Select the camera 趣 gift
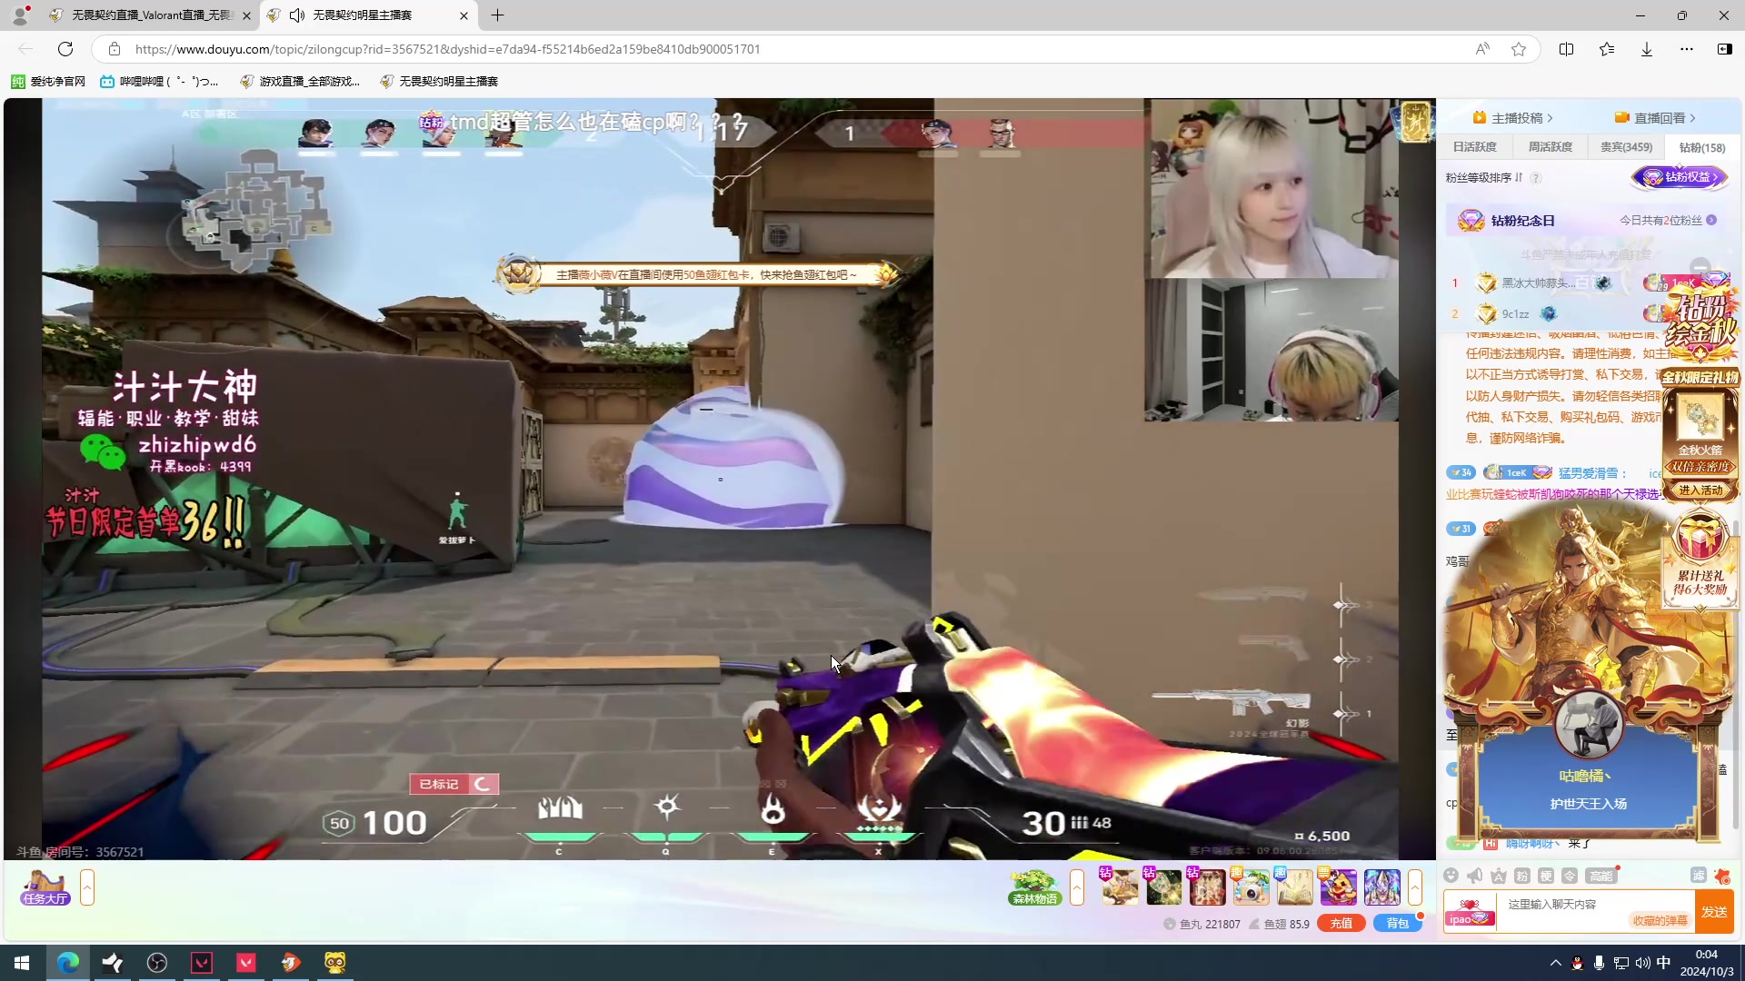 [x=1251, y=887]
